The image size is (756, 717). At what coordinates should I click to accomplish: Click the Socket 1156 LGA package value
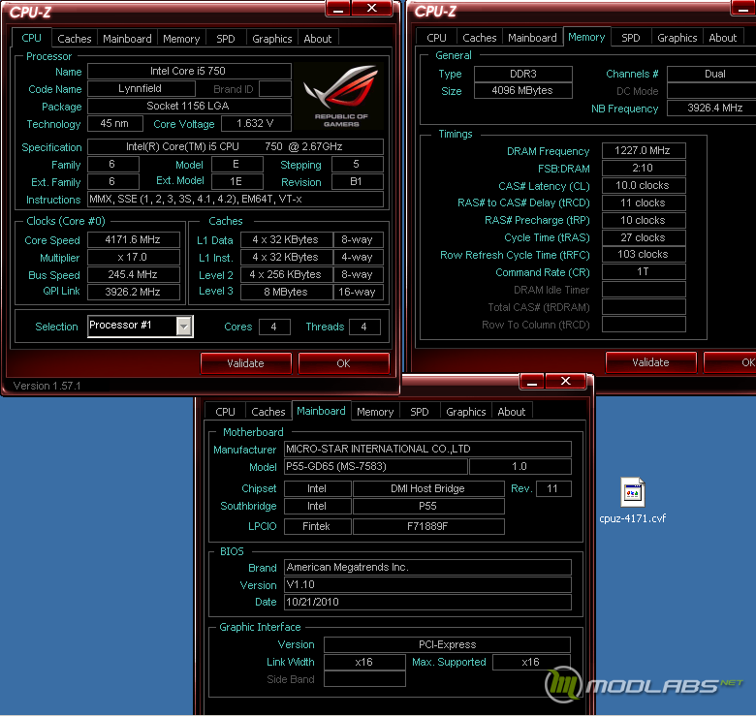(x=189, y=106)
